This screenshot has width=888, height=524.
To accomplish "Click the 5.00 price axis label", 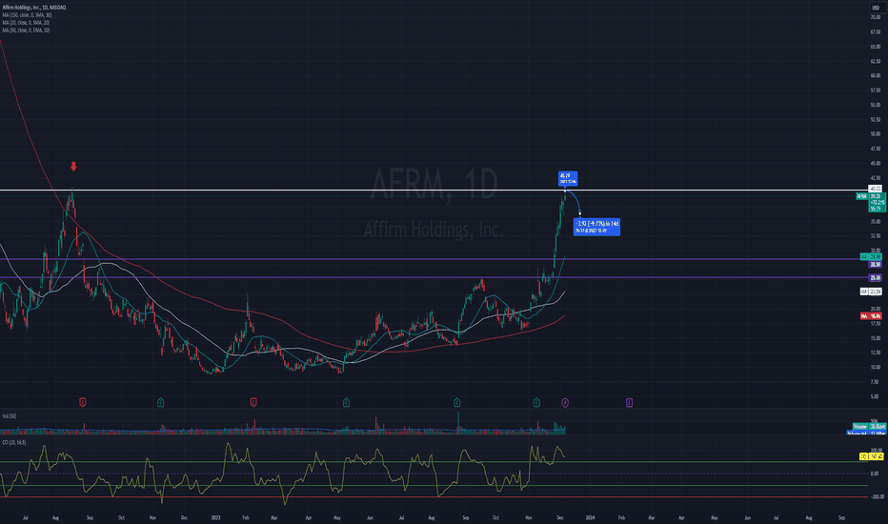I will pyautogui.click(x=876, y=396).
